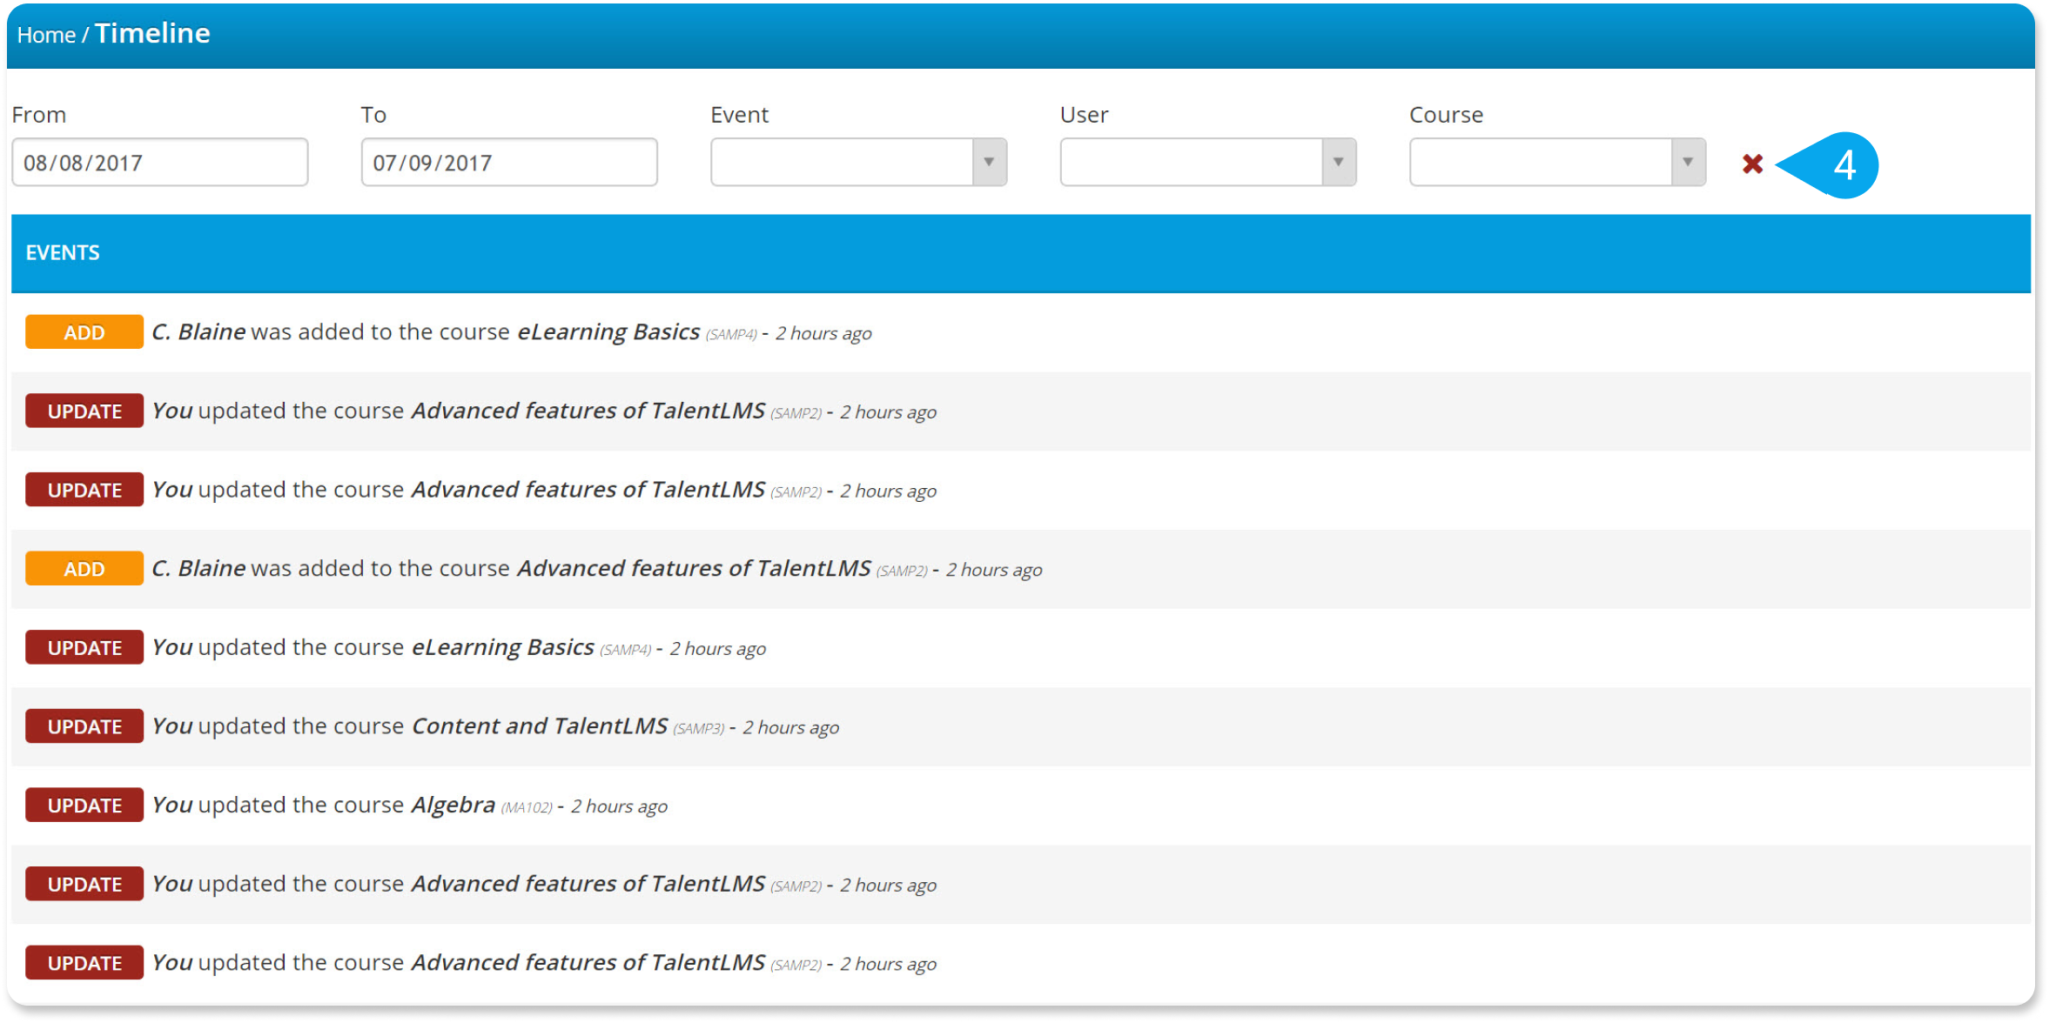This screenshot has width=2049, height=1023.
Task: Click the EVENTS header label
Action: [x=63, y=253]
